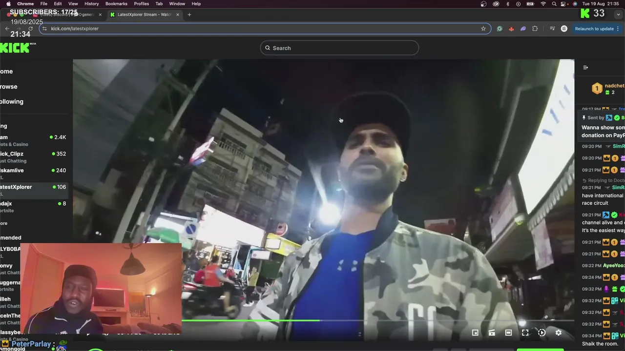625x351 pixels.
Task: Open the sidebar channel with 2.4K viewers
Action: (34, 140)
